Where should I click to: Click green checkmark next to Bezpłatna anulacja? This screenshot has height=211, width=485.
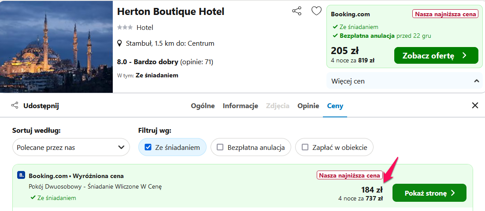tap(335, 36)
